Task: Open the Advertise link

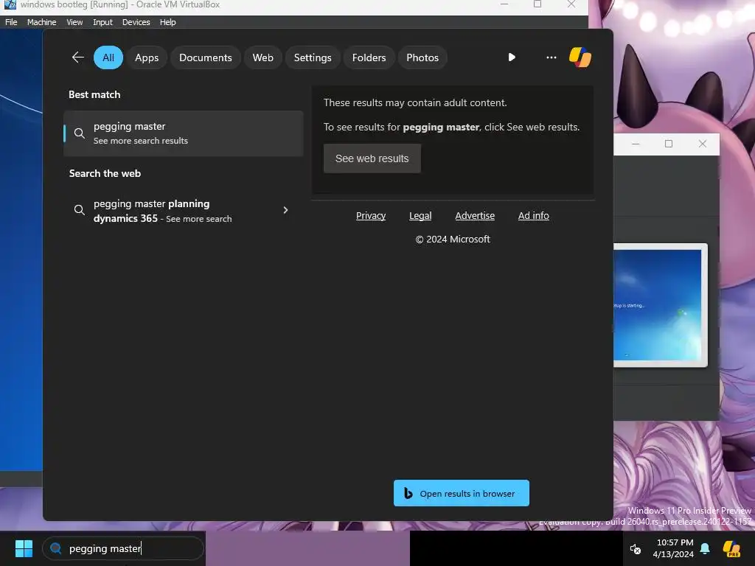Action: pyautogui.click(x=475, y=216)
